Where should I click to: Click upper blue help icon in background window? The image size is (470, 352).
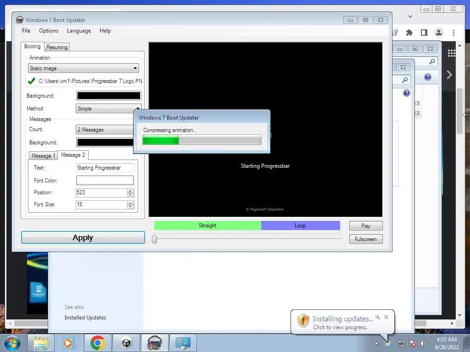tap(428, 77)
